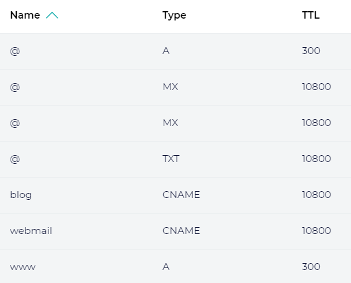Select the www record name

click(22, 267)
